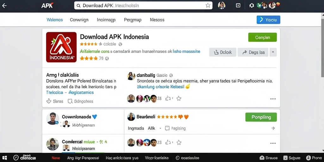324x162 pixels.
Task: Select Nane in bottom bar
Action: pos(56,158)
